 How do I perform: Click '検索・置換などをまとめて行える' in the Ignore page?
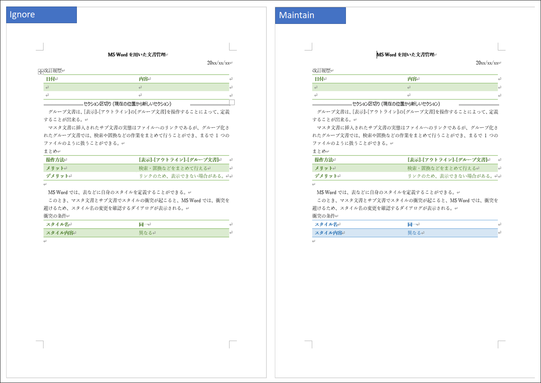point(173,168)
